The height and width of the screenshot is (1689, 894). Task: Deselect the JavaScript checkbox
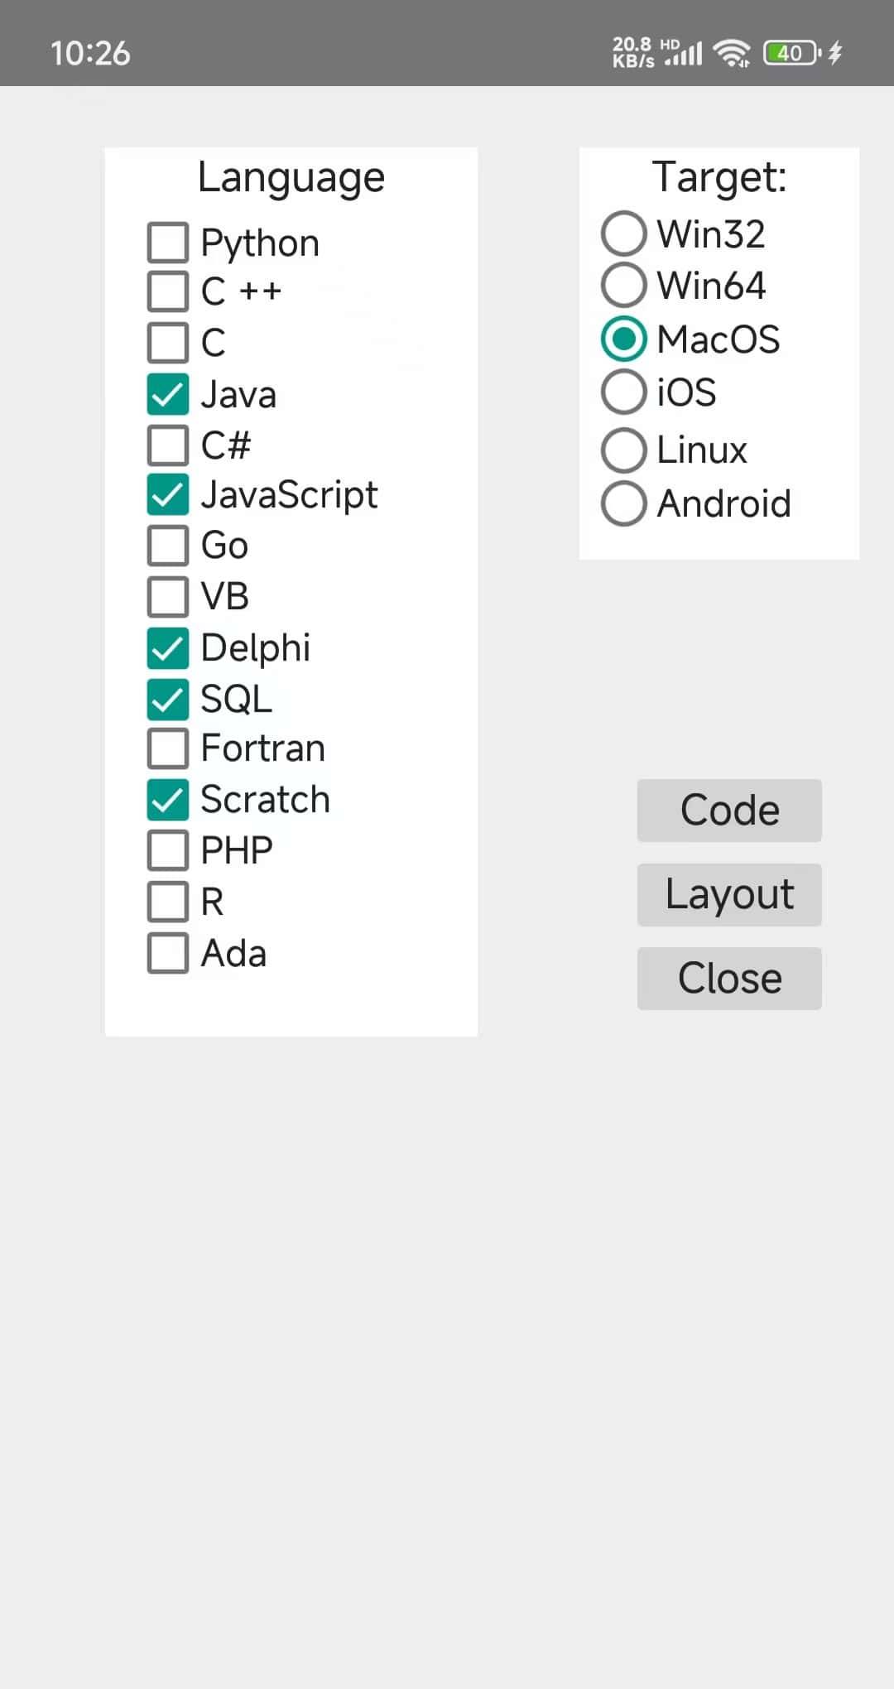coord(168,494)
